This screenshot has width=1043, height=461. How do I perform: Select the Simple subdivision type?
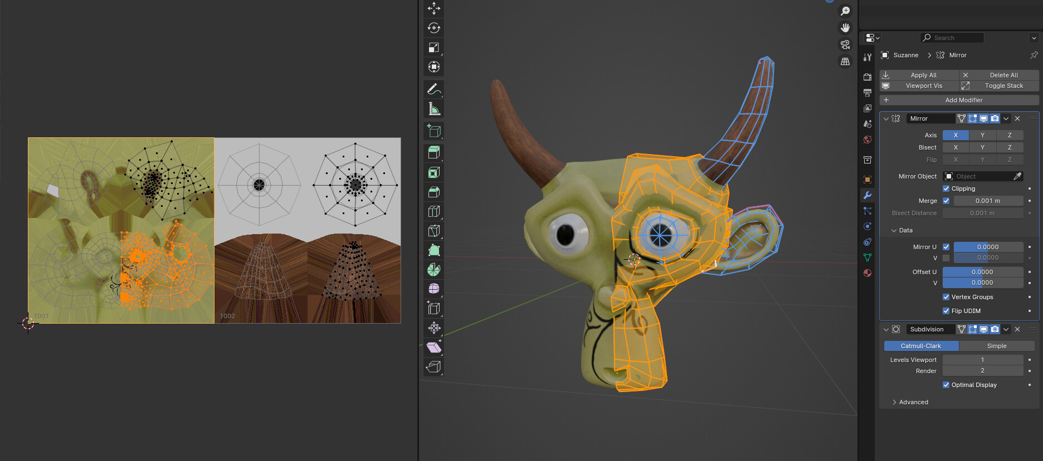(997, 346)
